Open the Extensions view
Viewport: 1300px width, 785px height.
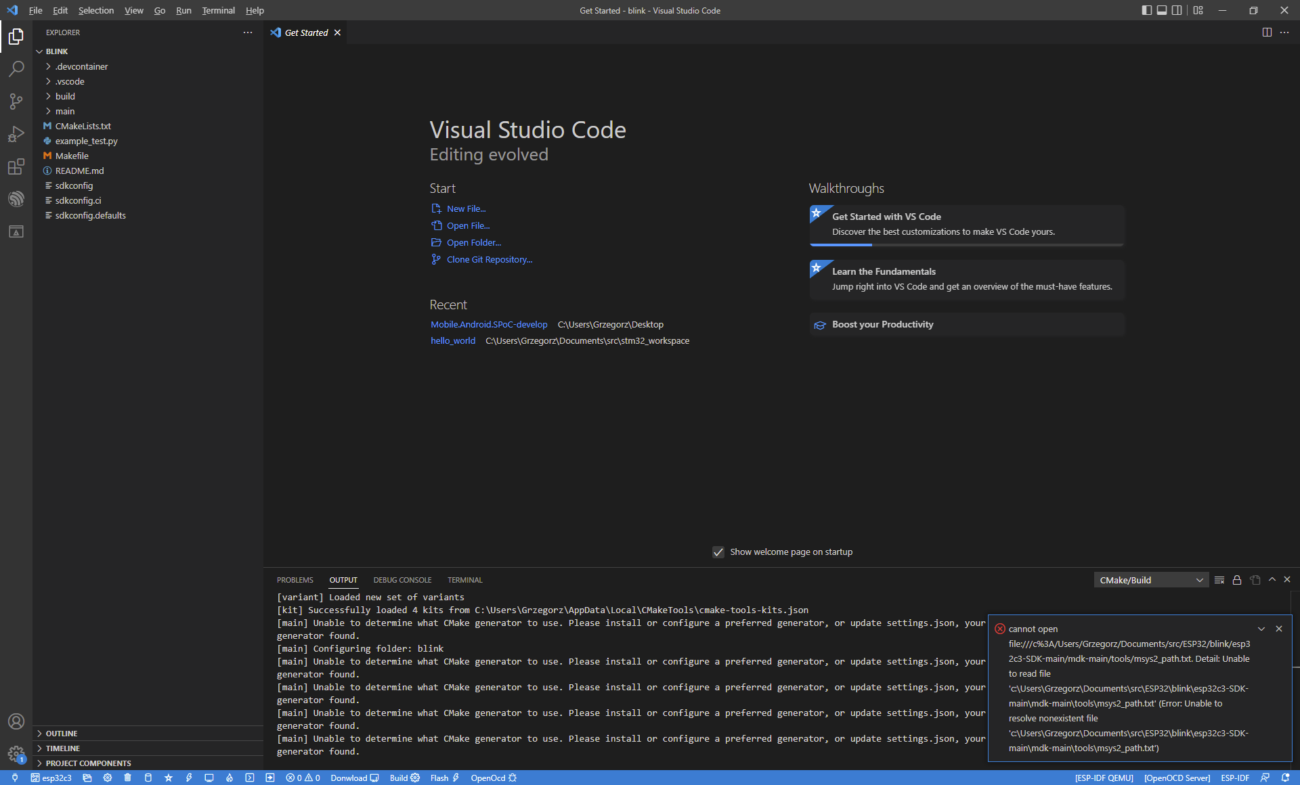16,166
